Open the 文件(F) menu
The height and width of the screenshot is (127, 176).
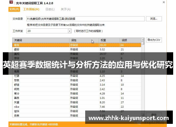14,9
